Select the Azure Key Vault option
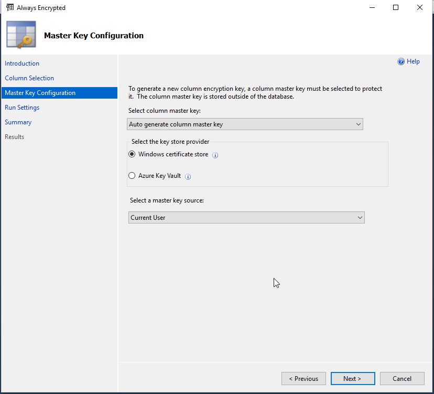This screenshot has width=434, height=394. 132,175
